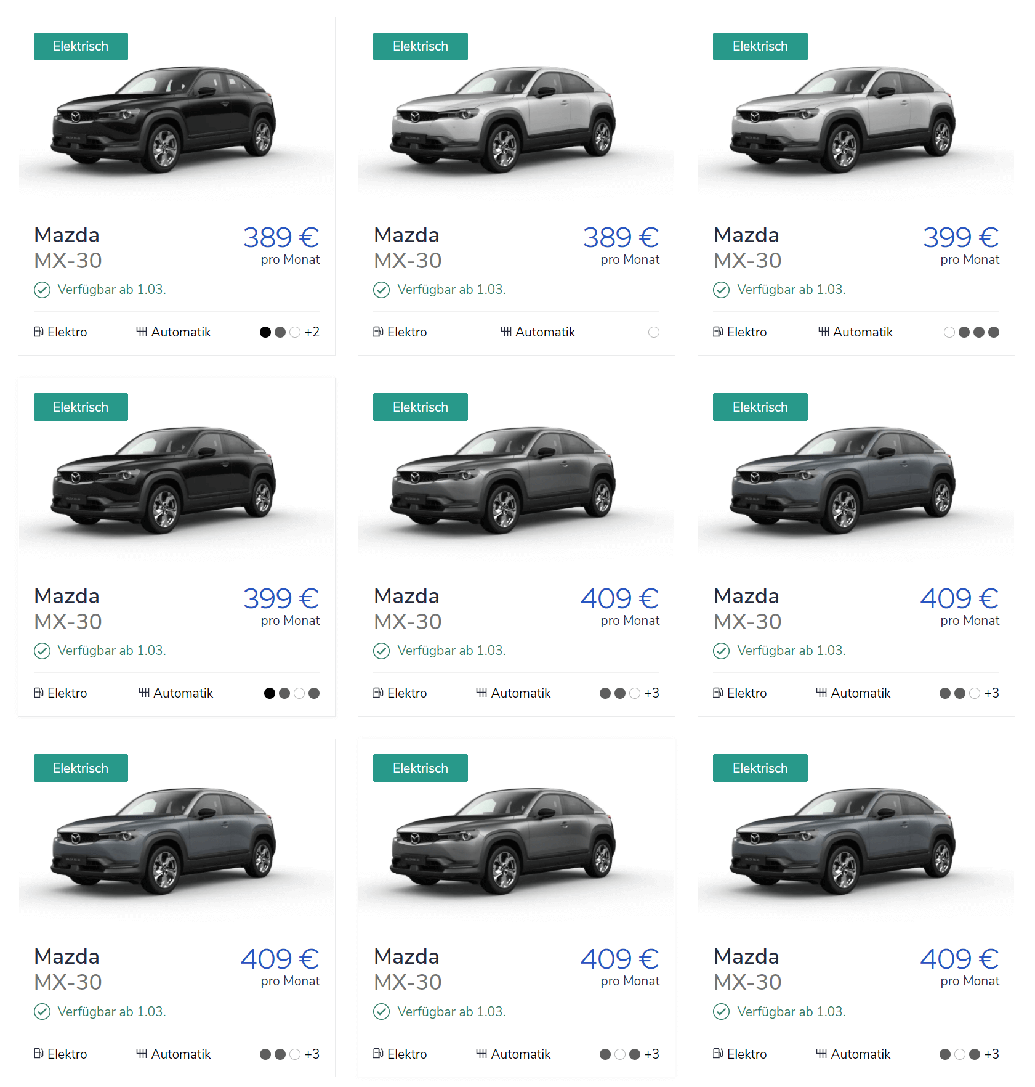Click the fuel pump icon in middle 409 € card
Viewport: 1035px width, 1087px height.
point(378,693)
